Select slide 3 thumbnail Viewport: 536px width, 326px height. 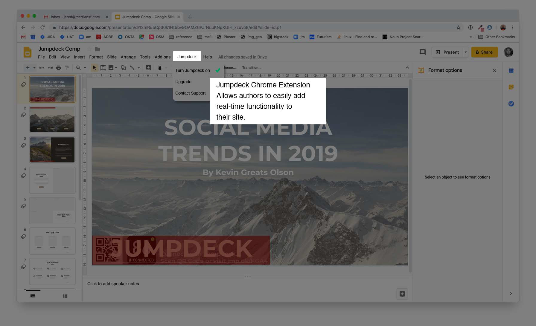pos(52,150)
